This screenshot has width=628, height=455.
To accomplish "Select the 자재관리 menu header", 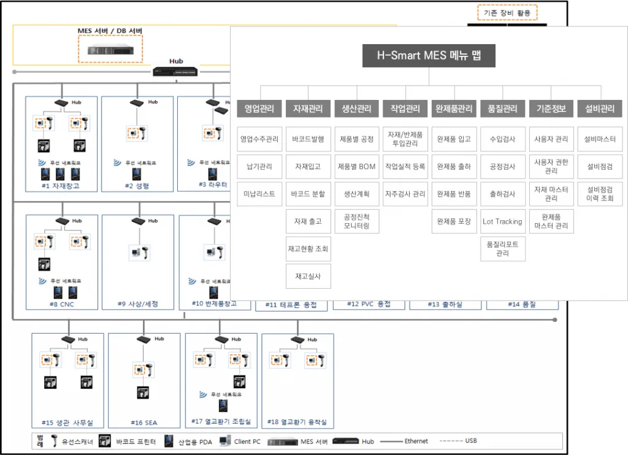I will click(308, 109).
